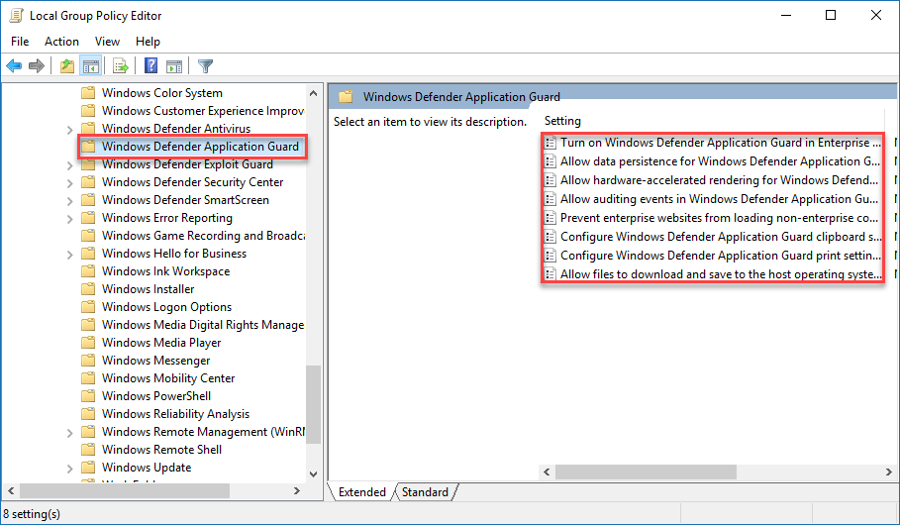Image resolution: width=900 pixels, height=525 pixels.
Task: Click settings list scroll left arrow
Action: tap(547, 472)
